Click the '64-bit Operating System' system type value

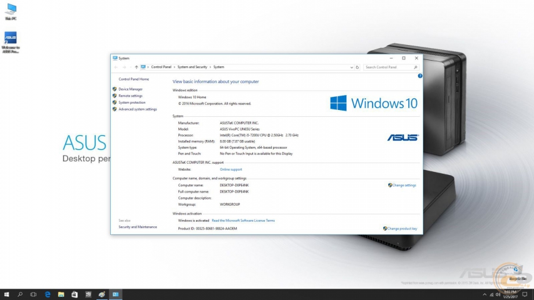[x=254, y=147]
